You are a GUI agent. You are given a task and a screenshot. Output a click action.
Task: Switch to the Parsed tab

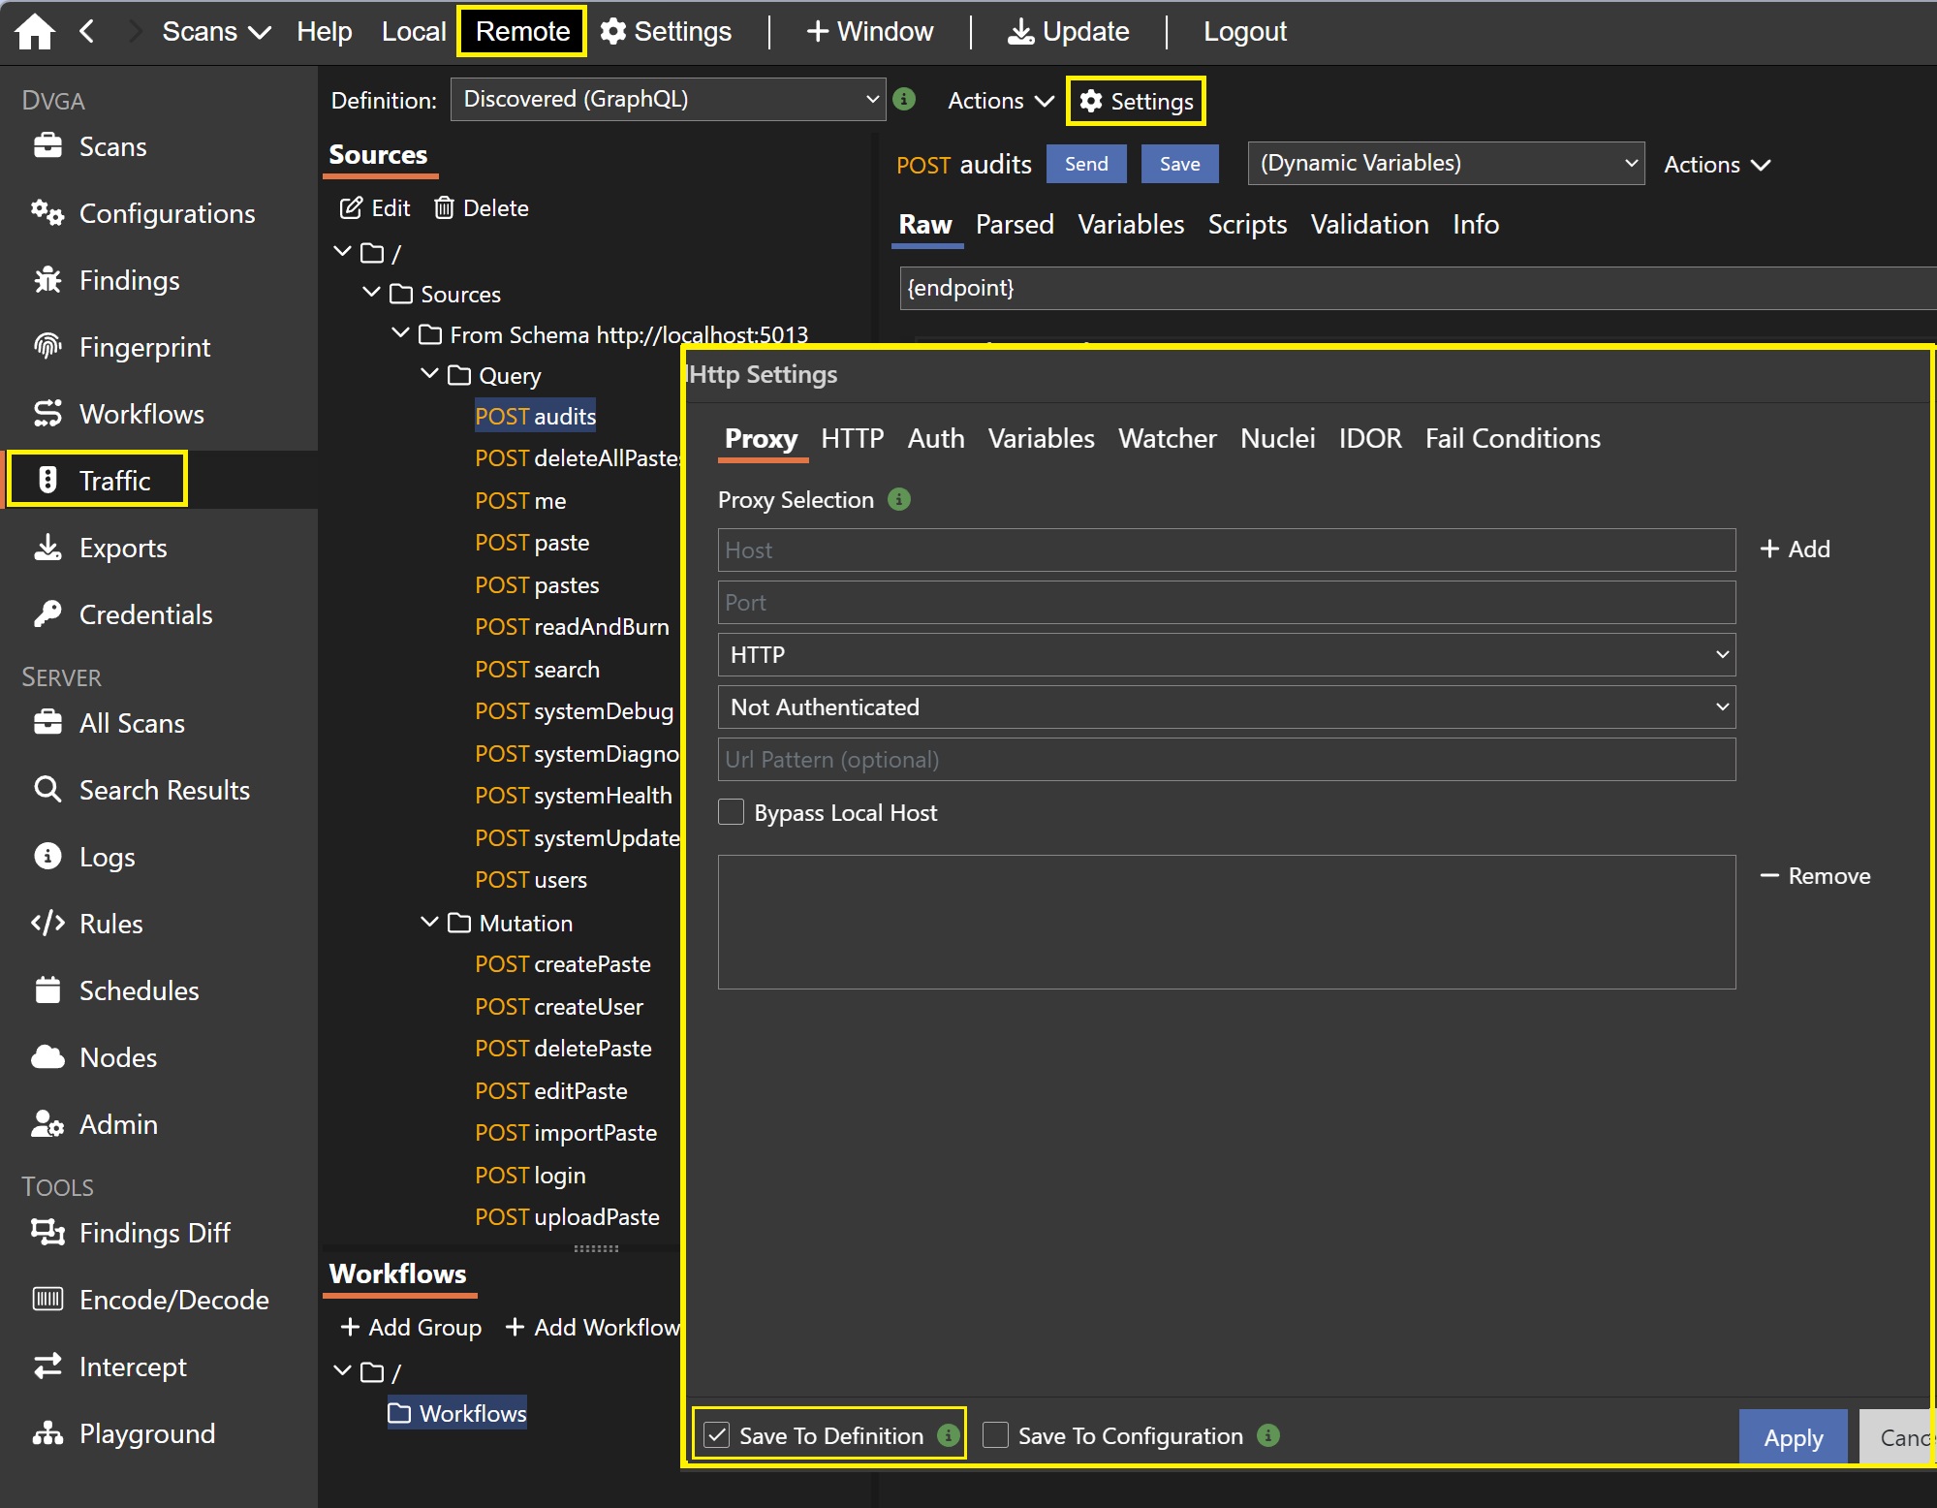click(x=1014, y=225)
